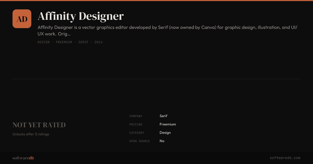The width and height of the screenshot is (313, 164).
Task: Click the orange AD logo icon
Action: 22,19
